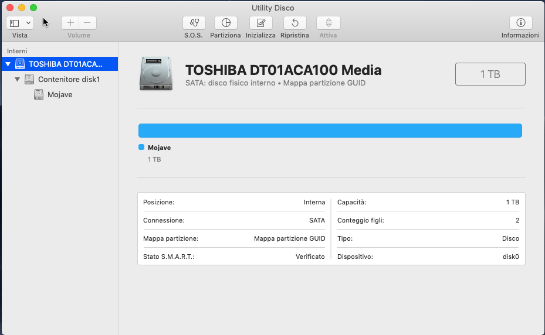
Task: Click the blue Mojave usage bar
Action: [x=330, y=131]
